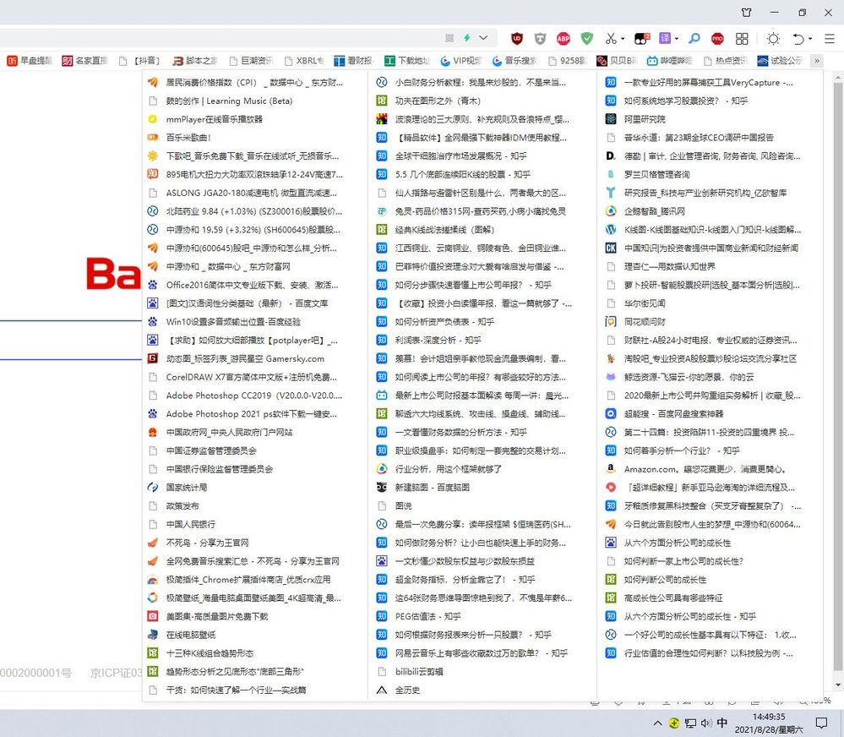Open the Windows notification center icon

821,723
